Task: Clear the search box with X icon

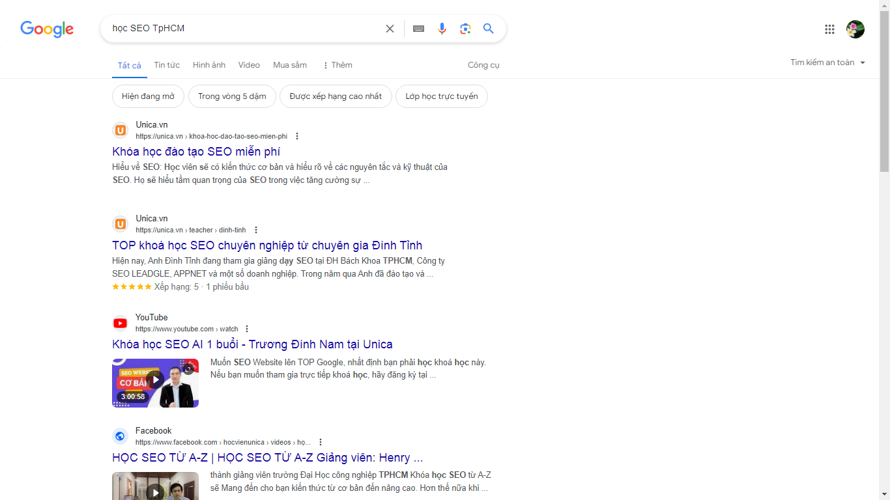Action: 390,29
